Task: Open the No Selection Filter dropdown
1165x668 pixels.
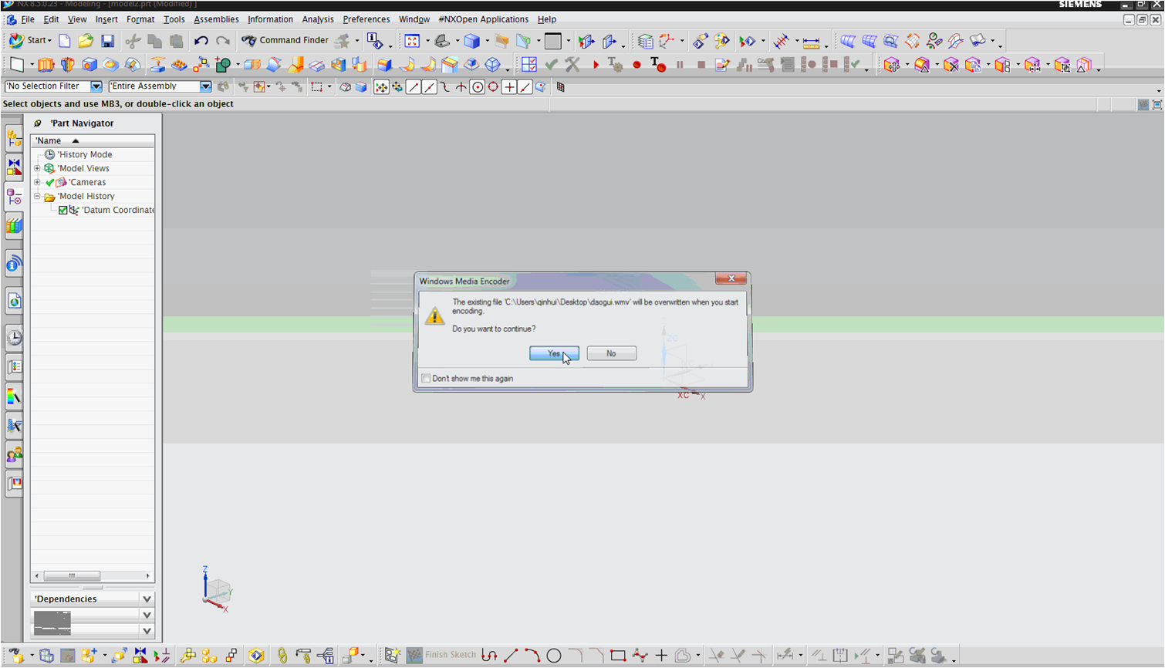Action: (96, 86)
